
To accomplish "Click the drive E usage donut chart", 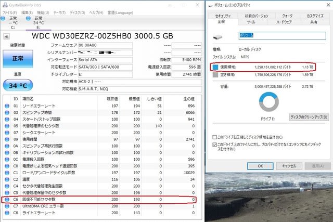I will click(x=268, y=102).
